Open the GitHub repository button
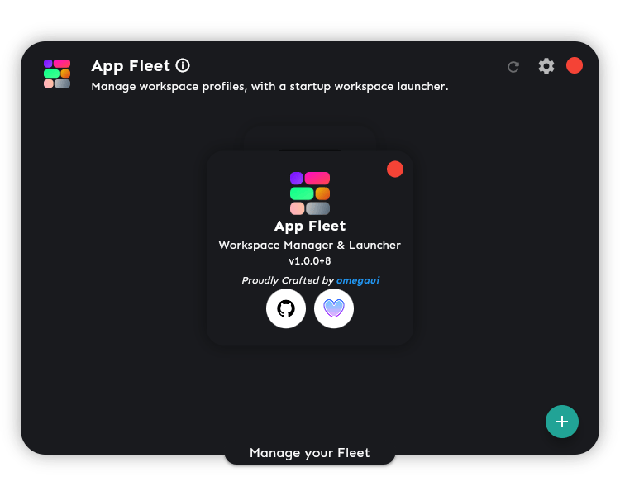Viewport: 620px width, 496px height. click(x=286, y=309)
